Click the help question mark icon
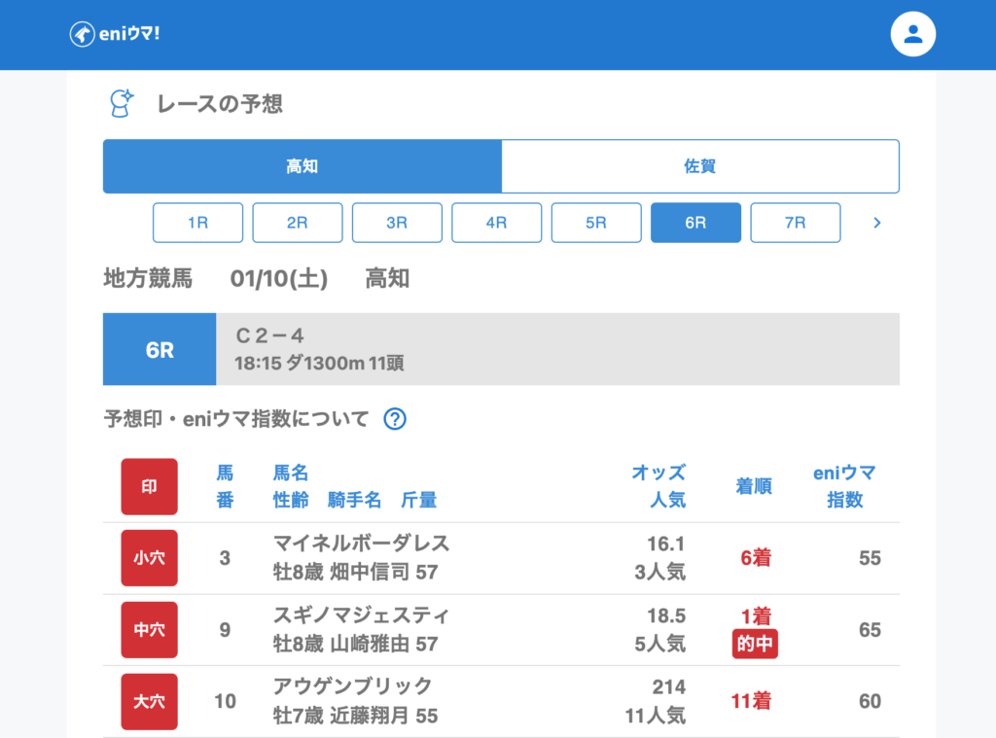Image resolution: width=996 pixels, height=738 pixels. click(395, 419)
